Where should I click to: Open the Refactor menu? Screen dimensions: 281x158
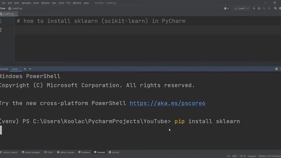(46, 3)
